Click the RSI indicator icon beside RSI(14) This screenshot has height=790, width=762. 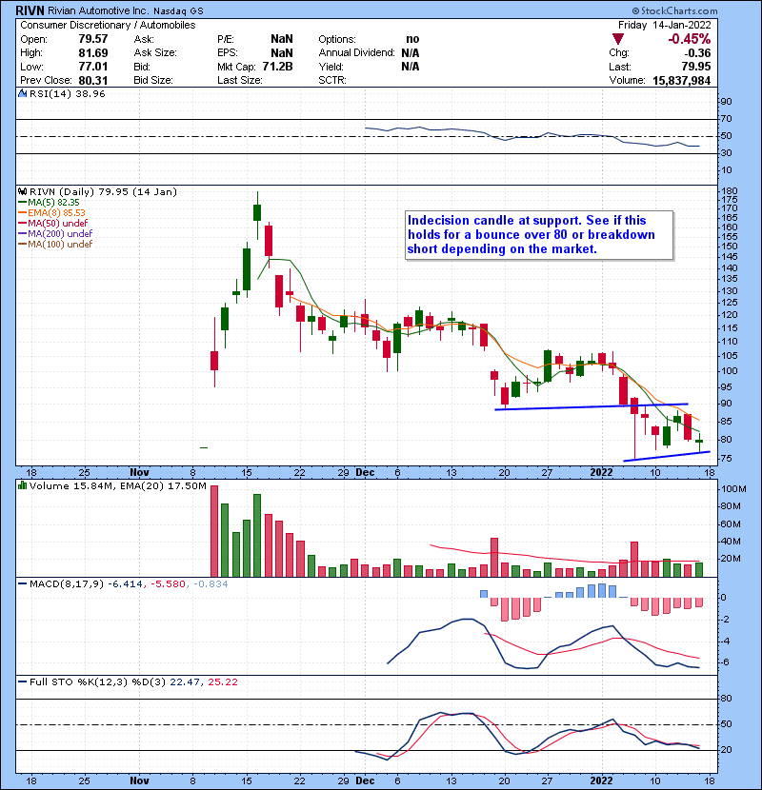tap(22, 93)
